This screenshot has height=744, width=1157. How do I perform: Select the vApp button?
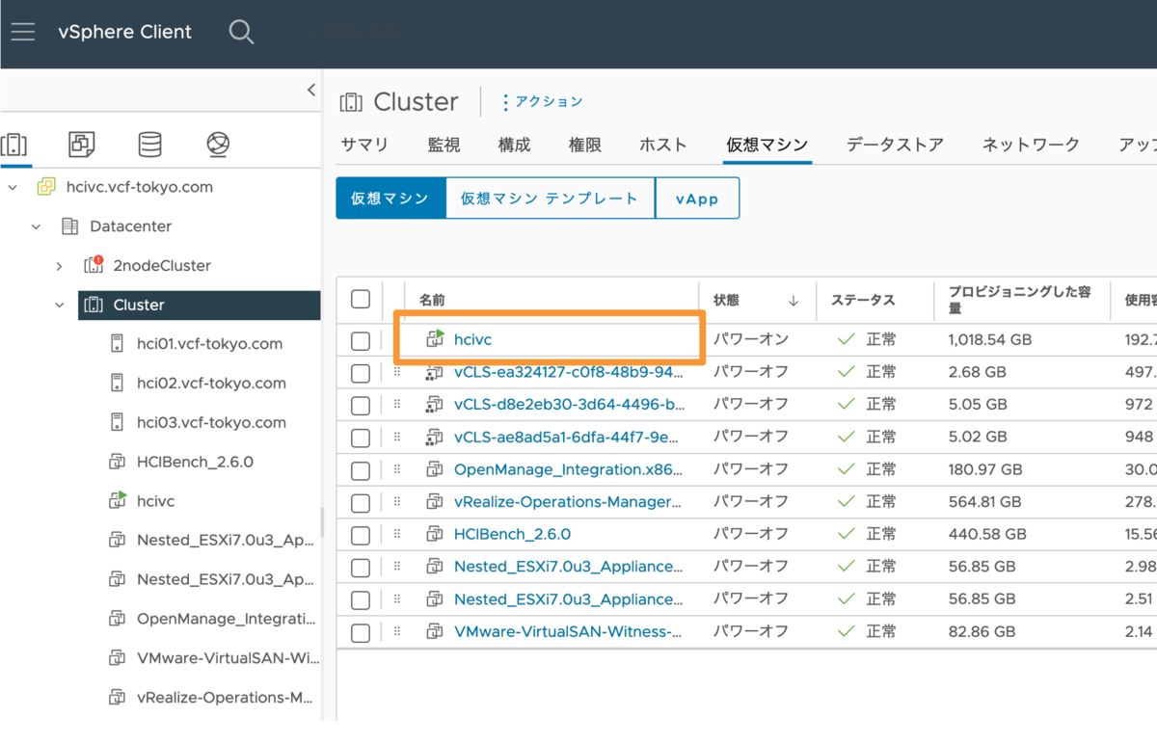point(697,199)
